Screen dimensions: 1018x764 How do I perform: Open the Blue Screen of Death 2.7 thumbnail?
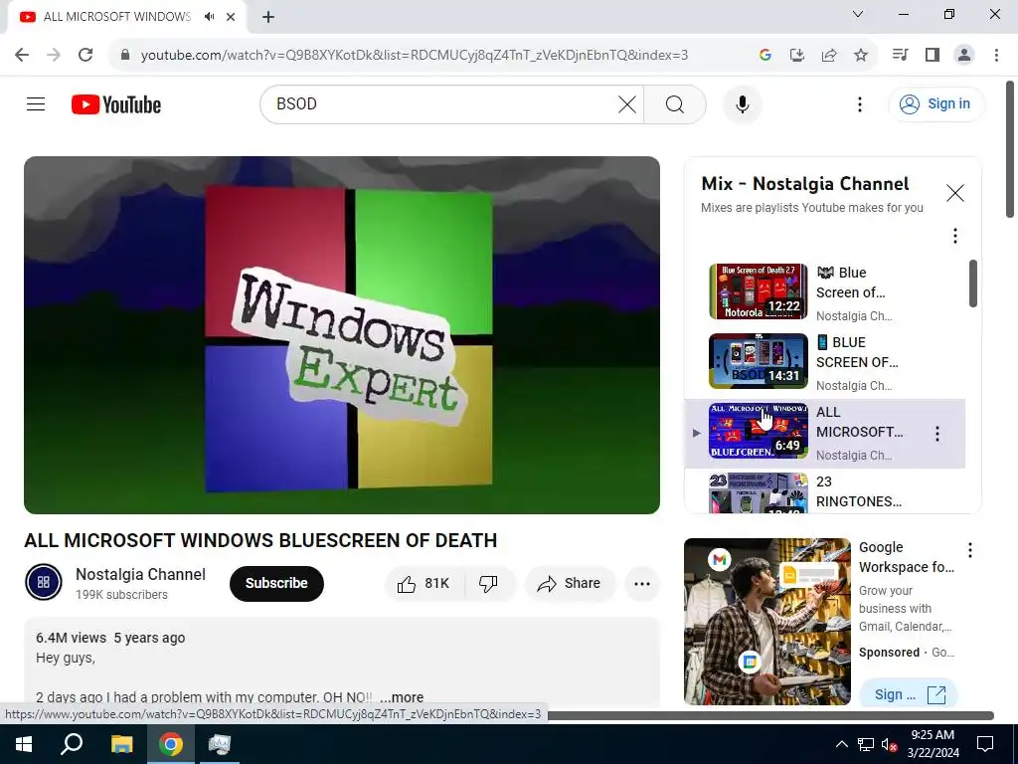[x=759, y=291]
